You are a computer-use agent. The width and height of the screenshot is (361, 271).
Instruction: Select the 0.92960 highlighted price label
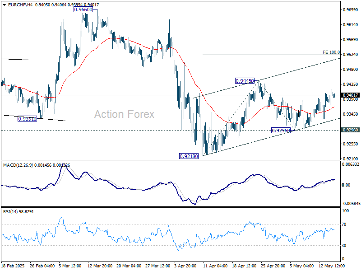tap(281, 131)
